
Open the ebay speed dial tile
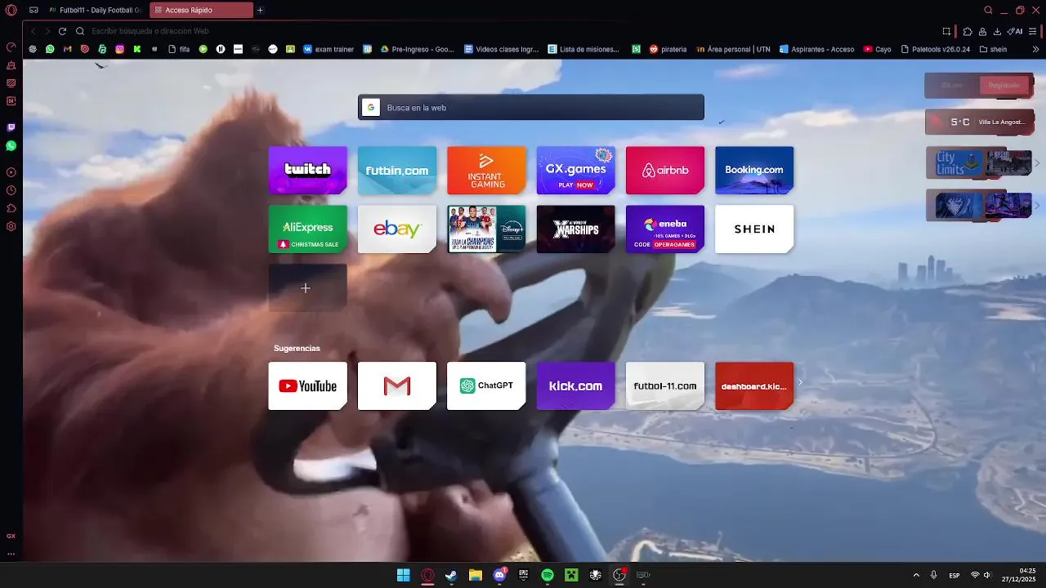(x=397, y=229)
